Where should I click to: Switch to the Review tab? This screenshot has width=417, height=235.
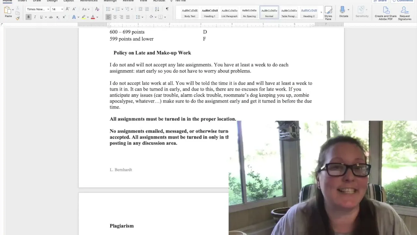tap(128, 1)
